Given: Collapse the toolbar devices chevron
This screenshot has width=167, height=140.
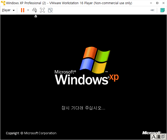Looking at the screenshot, I should click(152, 10).
